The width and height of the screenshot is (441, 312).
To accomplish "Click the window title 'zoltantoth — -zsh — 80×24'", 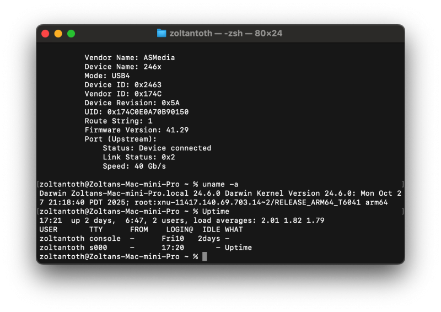I will 226,33.
